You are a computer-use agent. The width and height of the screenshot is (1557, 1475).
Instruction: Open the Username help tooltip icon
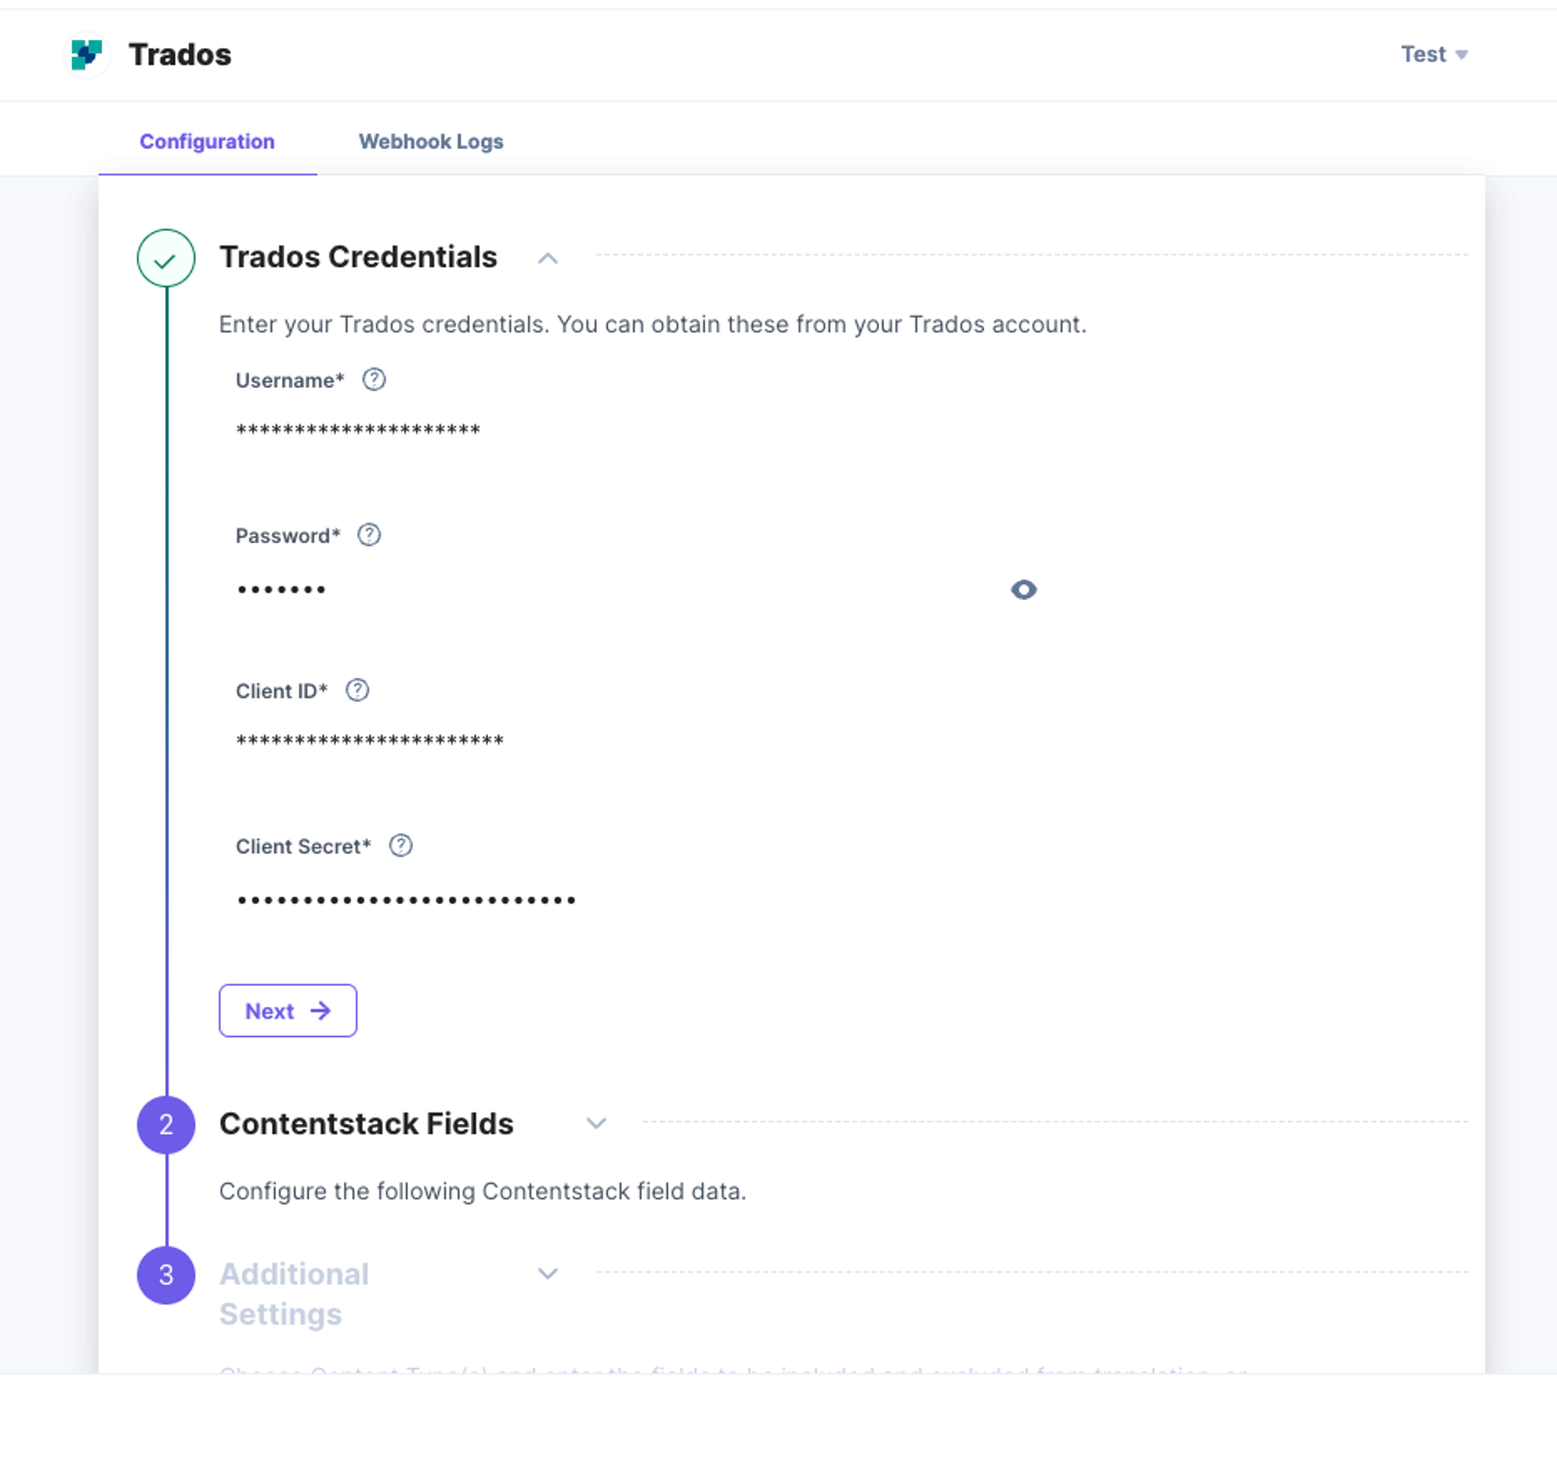(373, 379)
